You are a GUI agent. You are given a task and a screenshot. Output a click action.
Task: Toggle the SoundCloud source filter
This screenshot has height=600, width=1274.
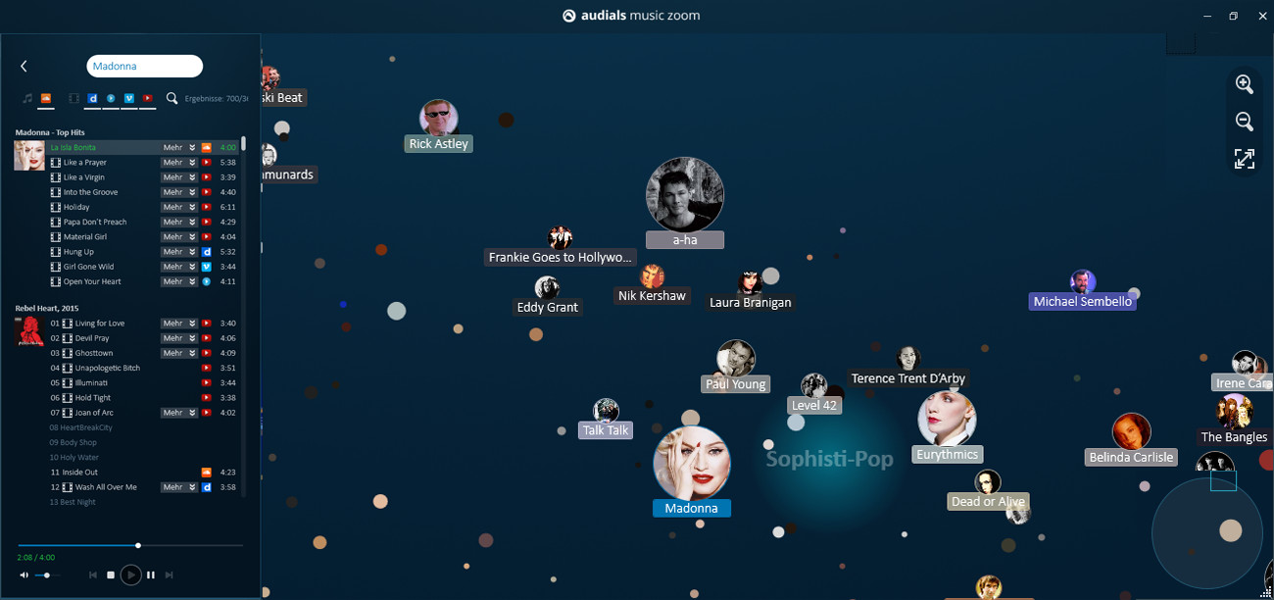coord(45,98)
